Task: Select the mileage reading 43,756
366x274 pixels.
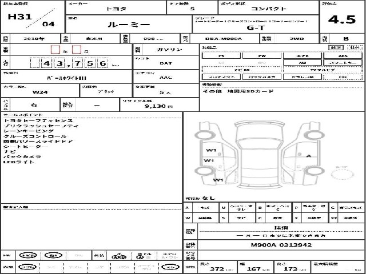Action: [x=69, y=63]
